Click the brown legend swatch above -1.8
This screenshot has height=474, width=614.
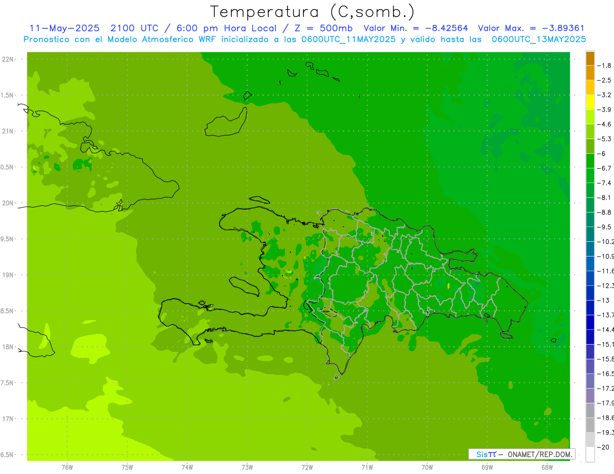590,58
